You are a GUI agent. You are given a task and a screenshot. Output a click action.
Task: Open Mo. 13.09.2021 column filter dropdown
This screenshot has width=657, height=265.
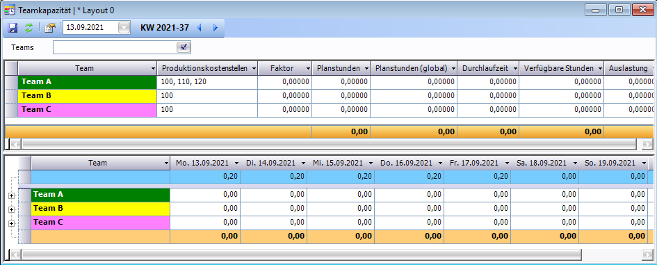[x=236, y=163]
